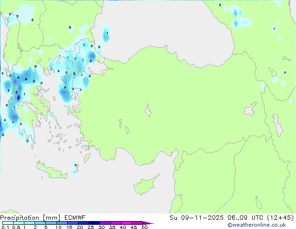296x229 pixels.
Task: Choose the 20–25 mm dark blue swatch
Action: pos(84,223)
